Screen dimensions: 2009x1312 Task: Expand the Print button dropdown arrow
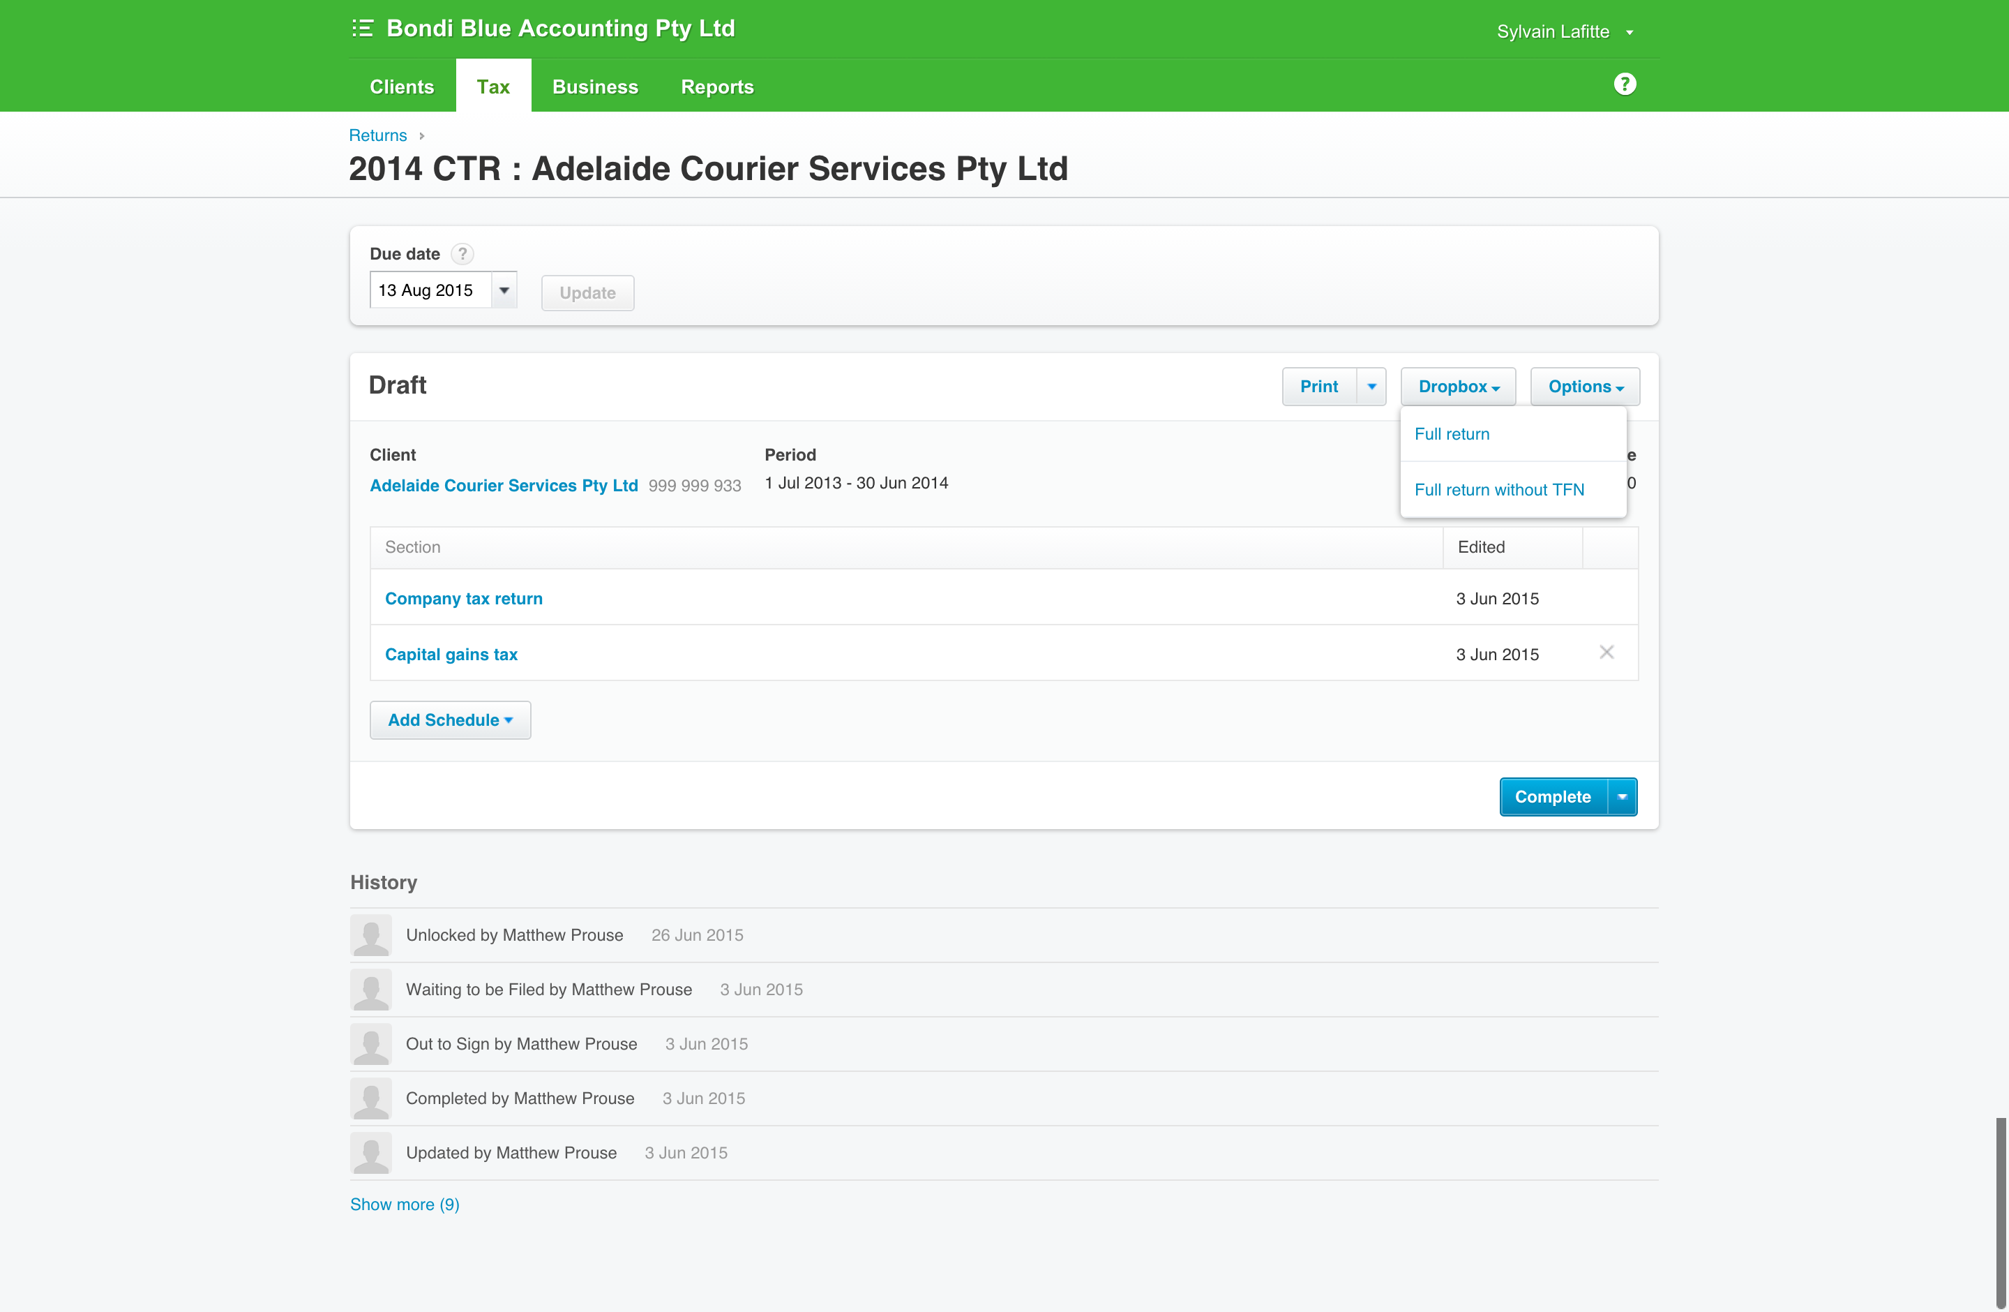tap(1371, 387)
